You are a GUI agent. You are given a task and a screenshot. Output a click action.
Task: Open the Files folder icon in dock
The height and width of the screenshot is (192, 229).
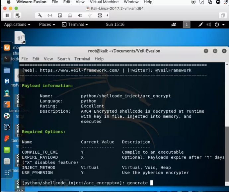(x=7, y=70)
